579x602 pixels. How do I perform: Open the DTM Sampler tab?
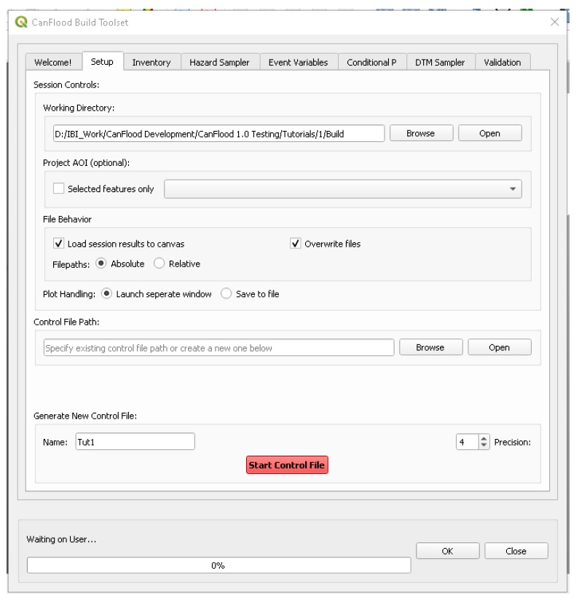tap(440, 62)
